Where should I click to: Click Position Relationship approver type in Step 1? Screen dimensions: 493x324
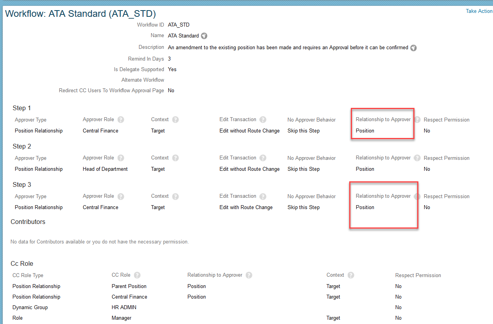point(39,131)
